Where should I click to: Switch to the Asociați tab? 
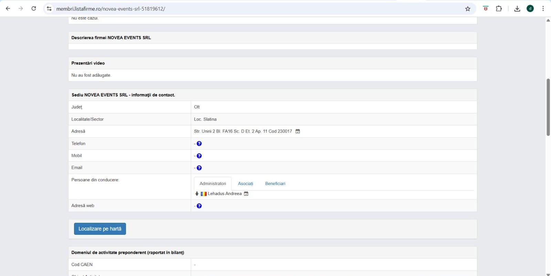click(246, 184)
